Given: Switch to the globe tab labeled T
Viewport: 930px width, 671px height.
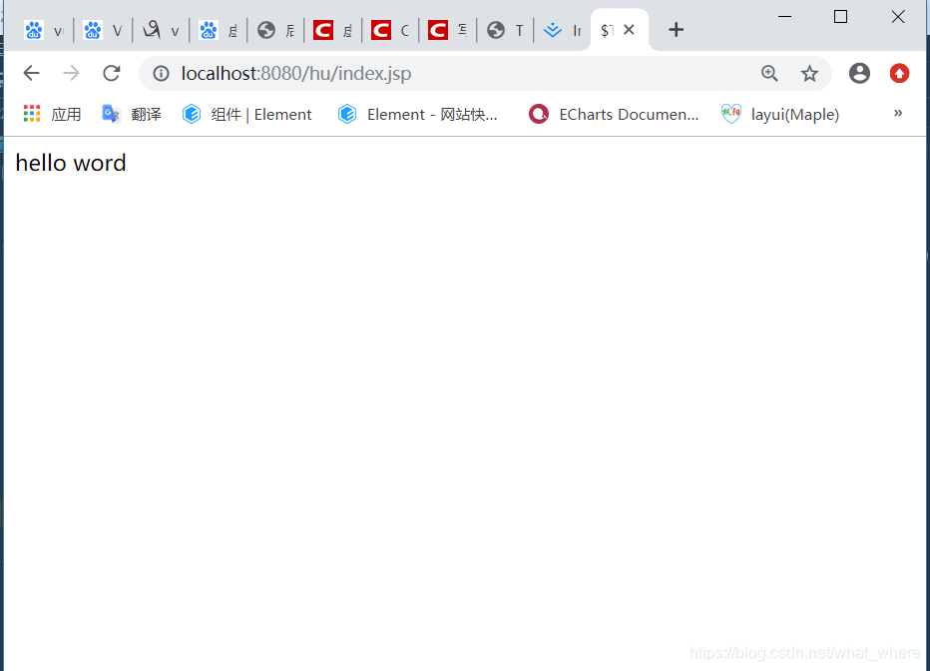Looking at the screenshot, I should point(505,30).
